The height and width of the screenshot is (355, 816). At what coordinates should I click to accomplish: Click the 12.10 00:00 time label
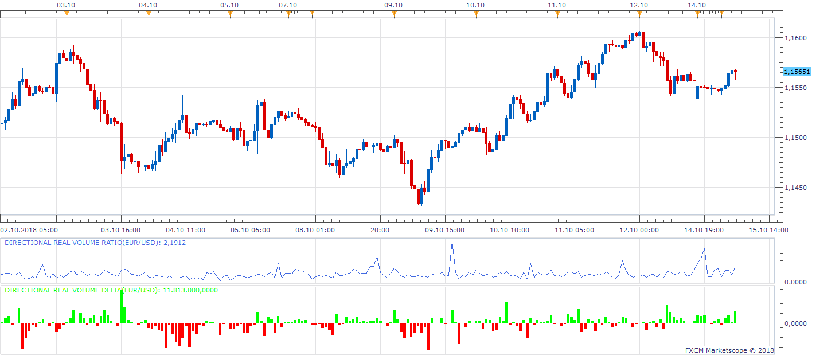coord(640,230)
